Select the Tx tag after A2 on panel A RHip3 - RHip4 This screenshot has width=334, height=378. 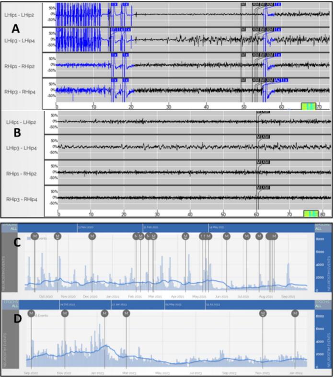coord(285,80)
